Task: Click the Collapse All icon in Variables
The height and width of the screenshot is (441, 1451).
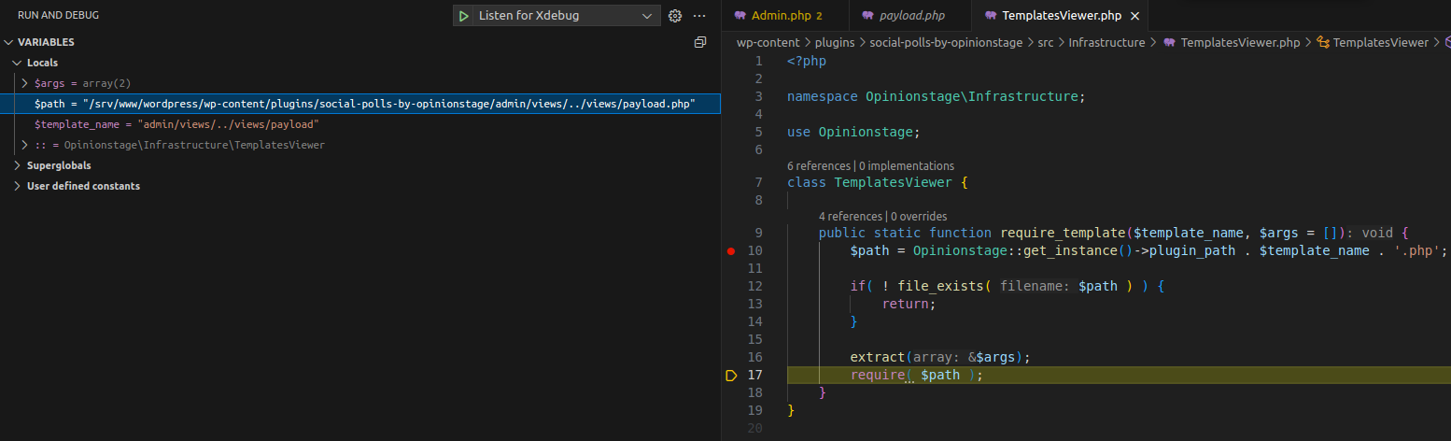Action: [x=700, y=42]
